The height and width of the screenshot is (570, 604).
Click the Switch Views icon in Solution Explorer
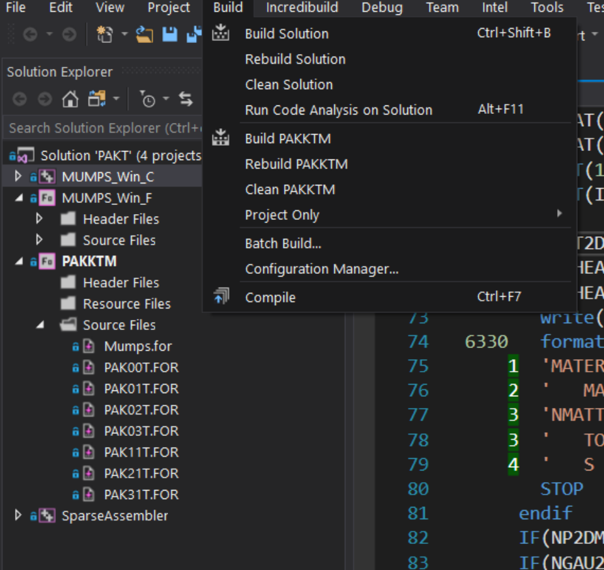pos(96,99)
